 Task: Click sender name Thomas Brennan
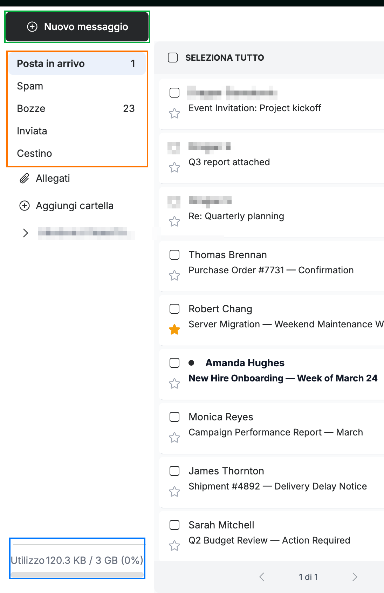[x=228, y=255]
